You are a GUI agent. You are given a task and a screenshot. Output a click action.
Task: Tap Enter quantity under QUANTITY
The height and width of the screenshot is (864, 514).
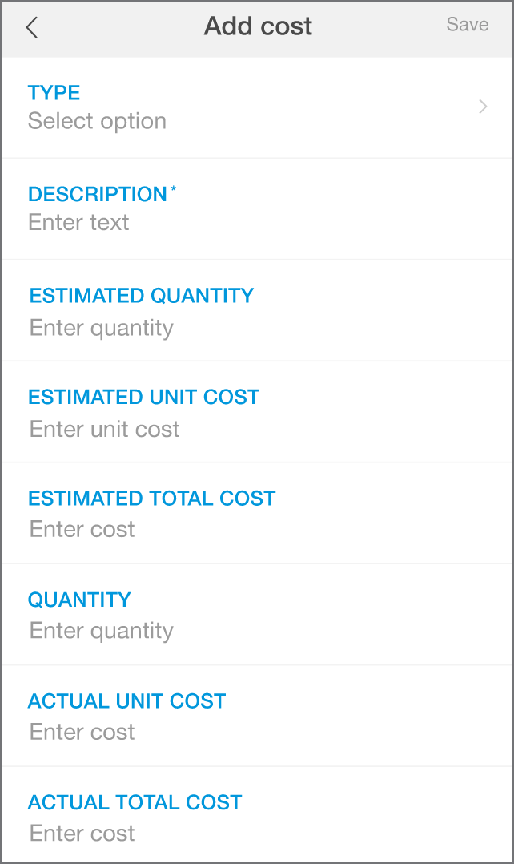click(x=101, y=630)
